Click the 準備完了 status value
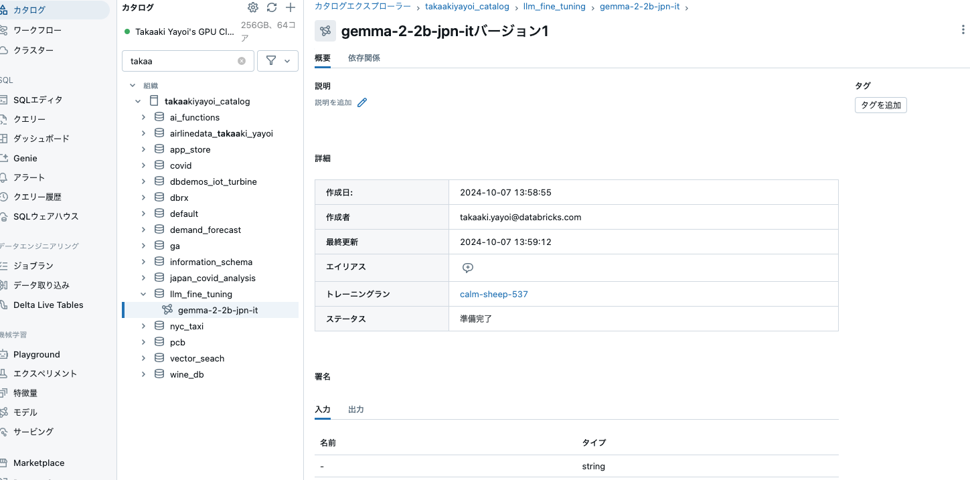The width and height of the screenshot is (970, 480). click(476, 319)
